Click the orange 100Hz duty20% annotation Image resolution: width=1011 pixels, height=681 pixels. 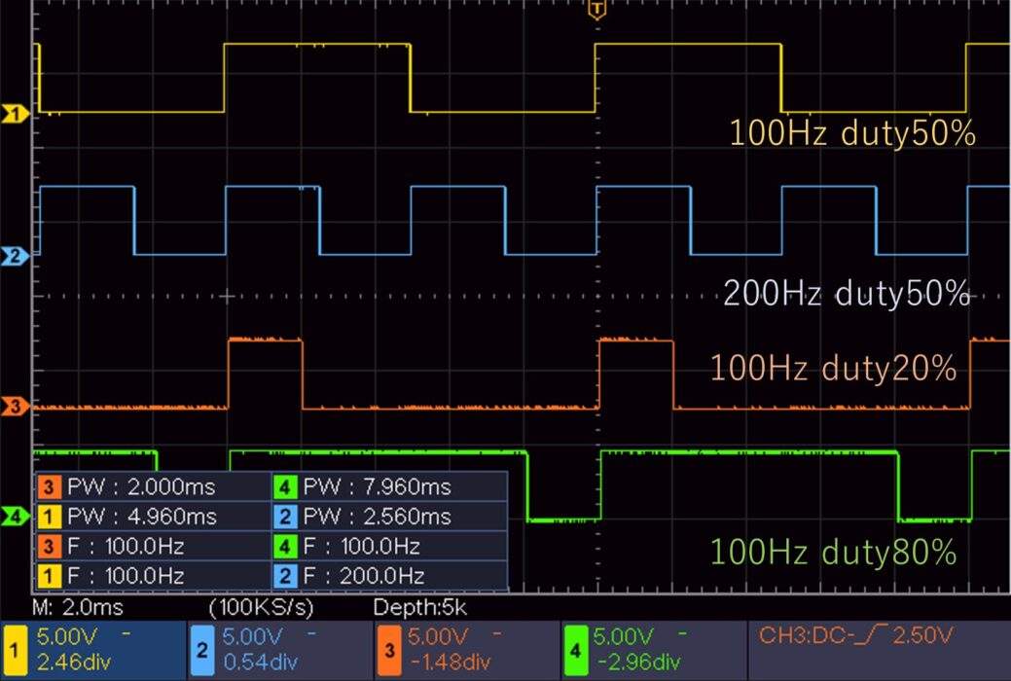point(833,369)
